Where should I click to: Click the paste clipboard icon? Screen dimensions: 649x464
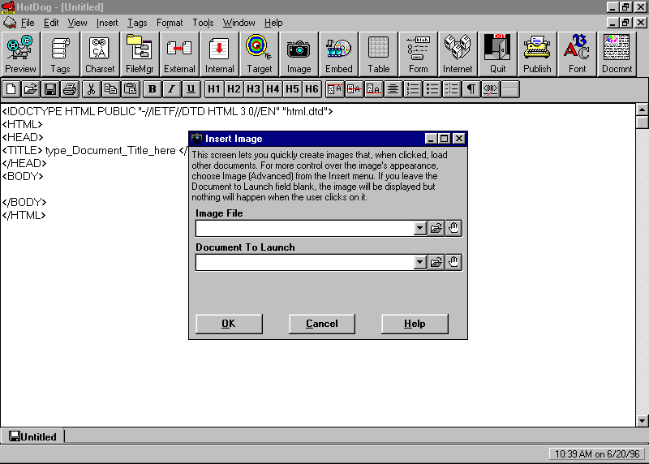(130, 89)
